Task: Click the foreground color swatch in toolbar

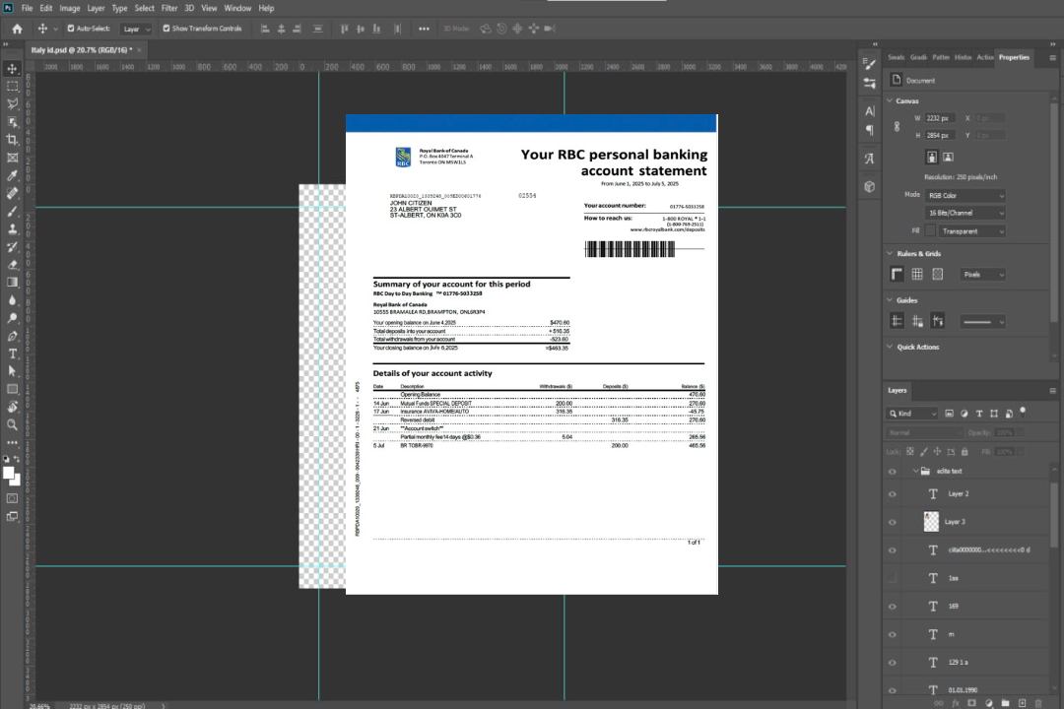Action: coord(9,474)
